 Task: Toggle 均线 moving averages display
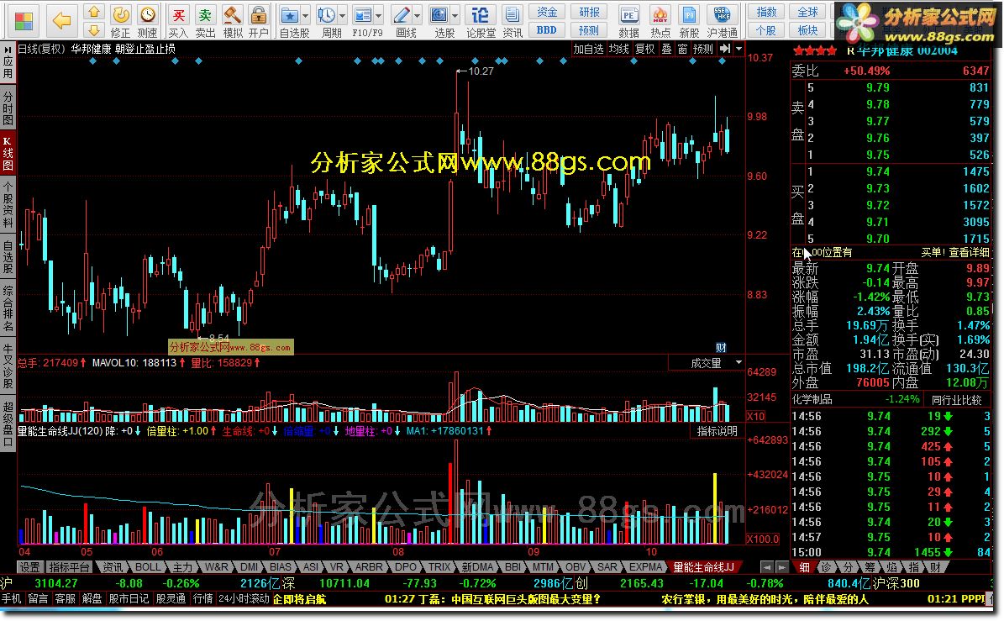pos(618,49)
